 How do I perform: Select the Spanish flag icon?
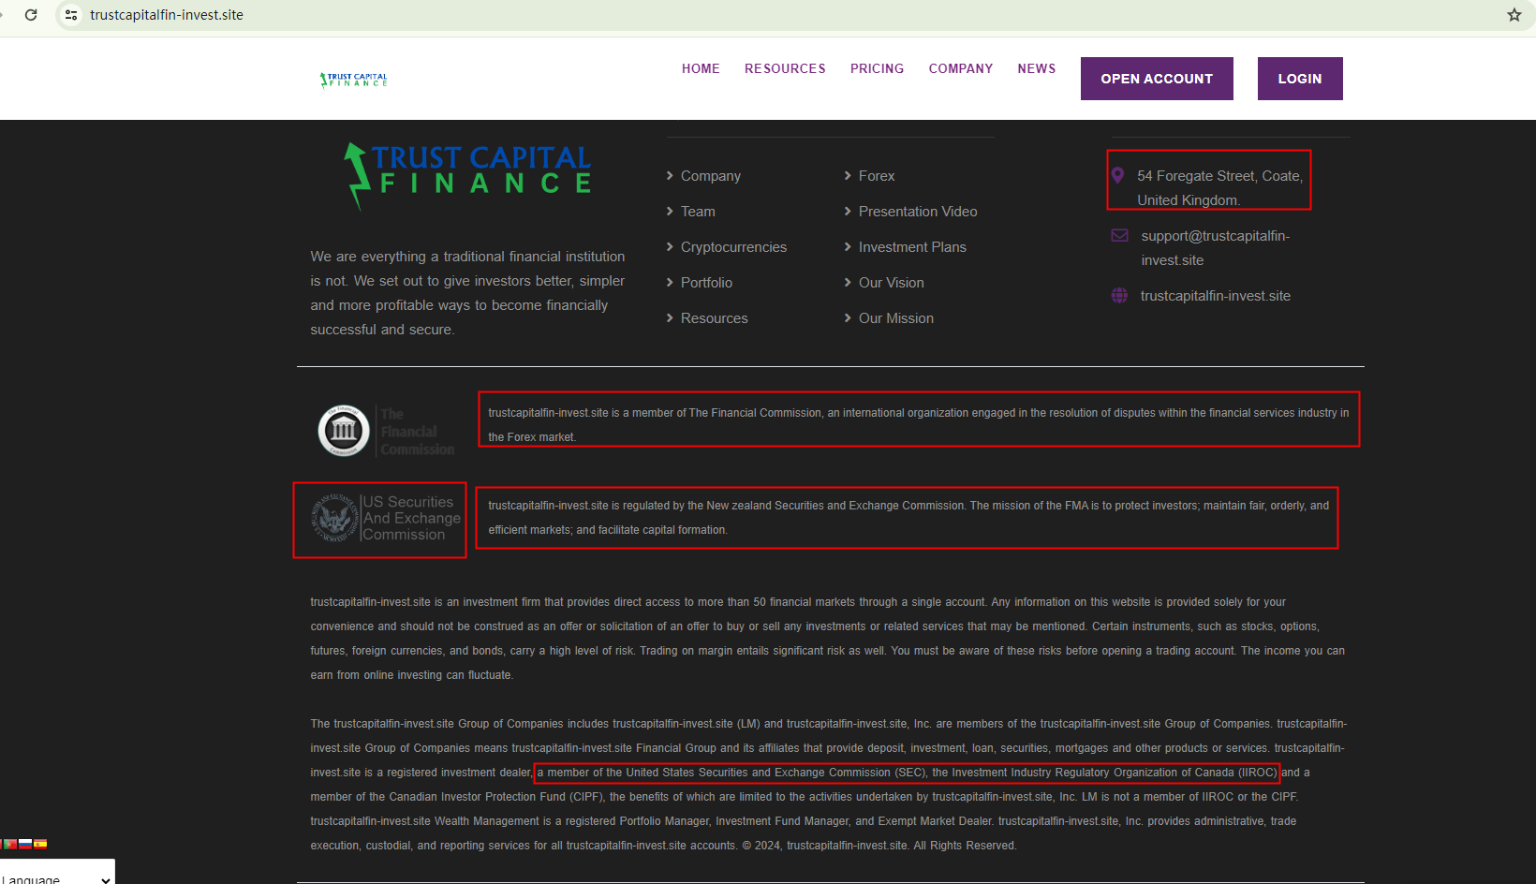[40, 844]
